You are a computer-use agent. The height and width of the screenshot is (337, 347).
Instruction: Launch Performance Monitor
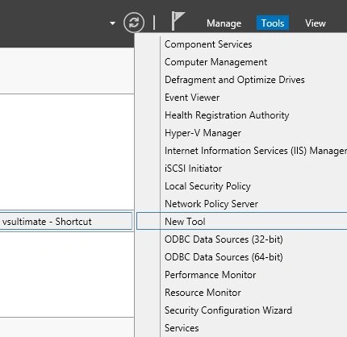pos(210,275)
